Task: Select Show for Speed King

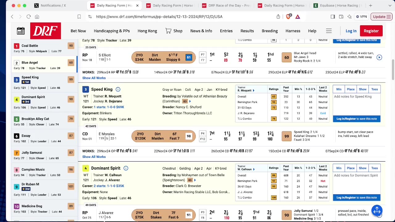Action: pyautogui.click(x=363, y=89)
